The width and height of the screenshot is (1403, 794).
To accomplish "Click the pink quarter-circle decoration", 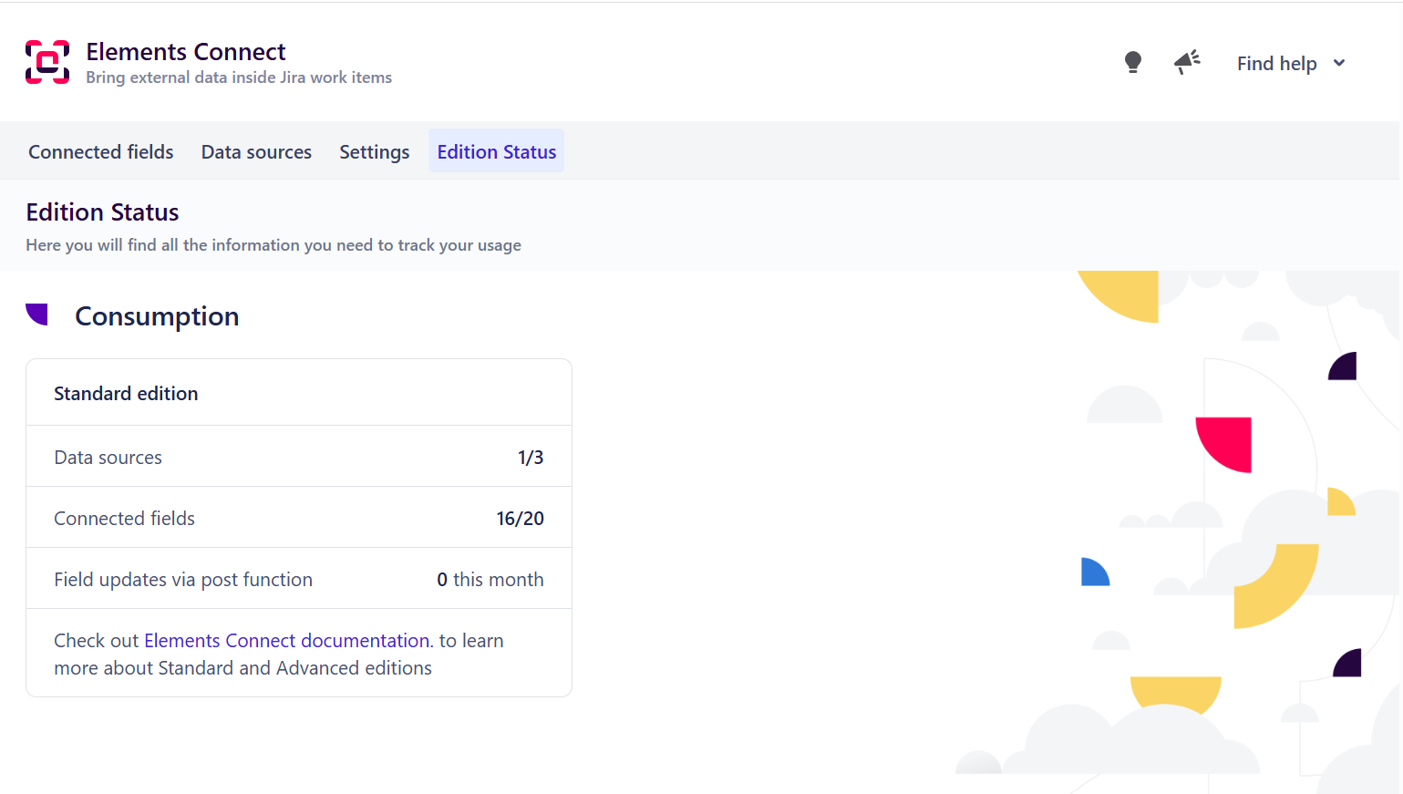I will tap(1226, 442).
